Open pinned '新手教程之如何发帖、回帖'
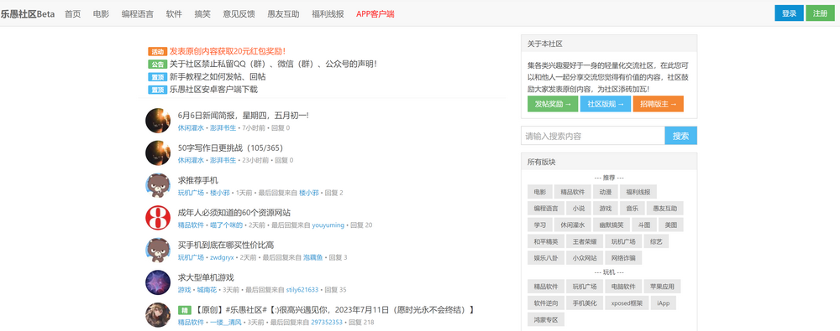 click(218, 77)
